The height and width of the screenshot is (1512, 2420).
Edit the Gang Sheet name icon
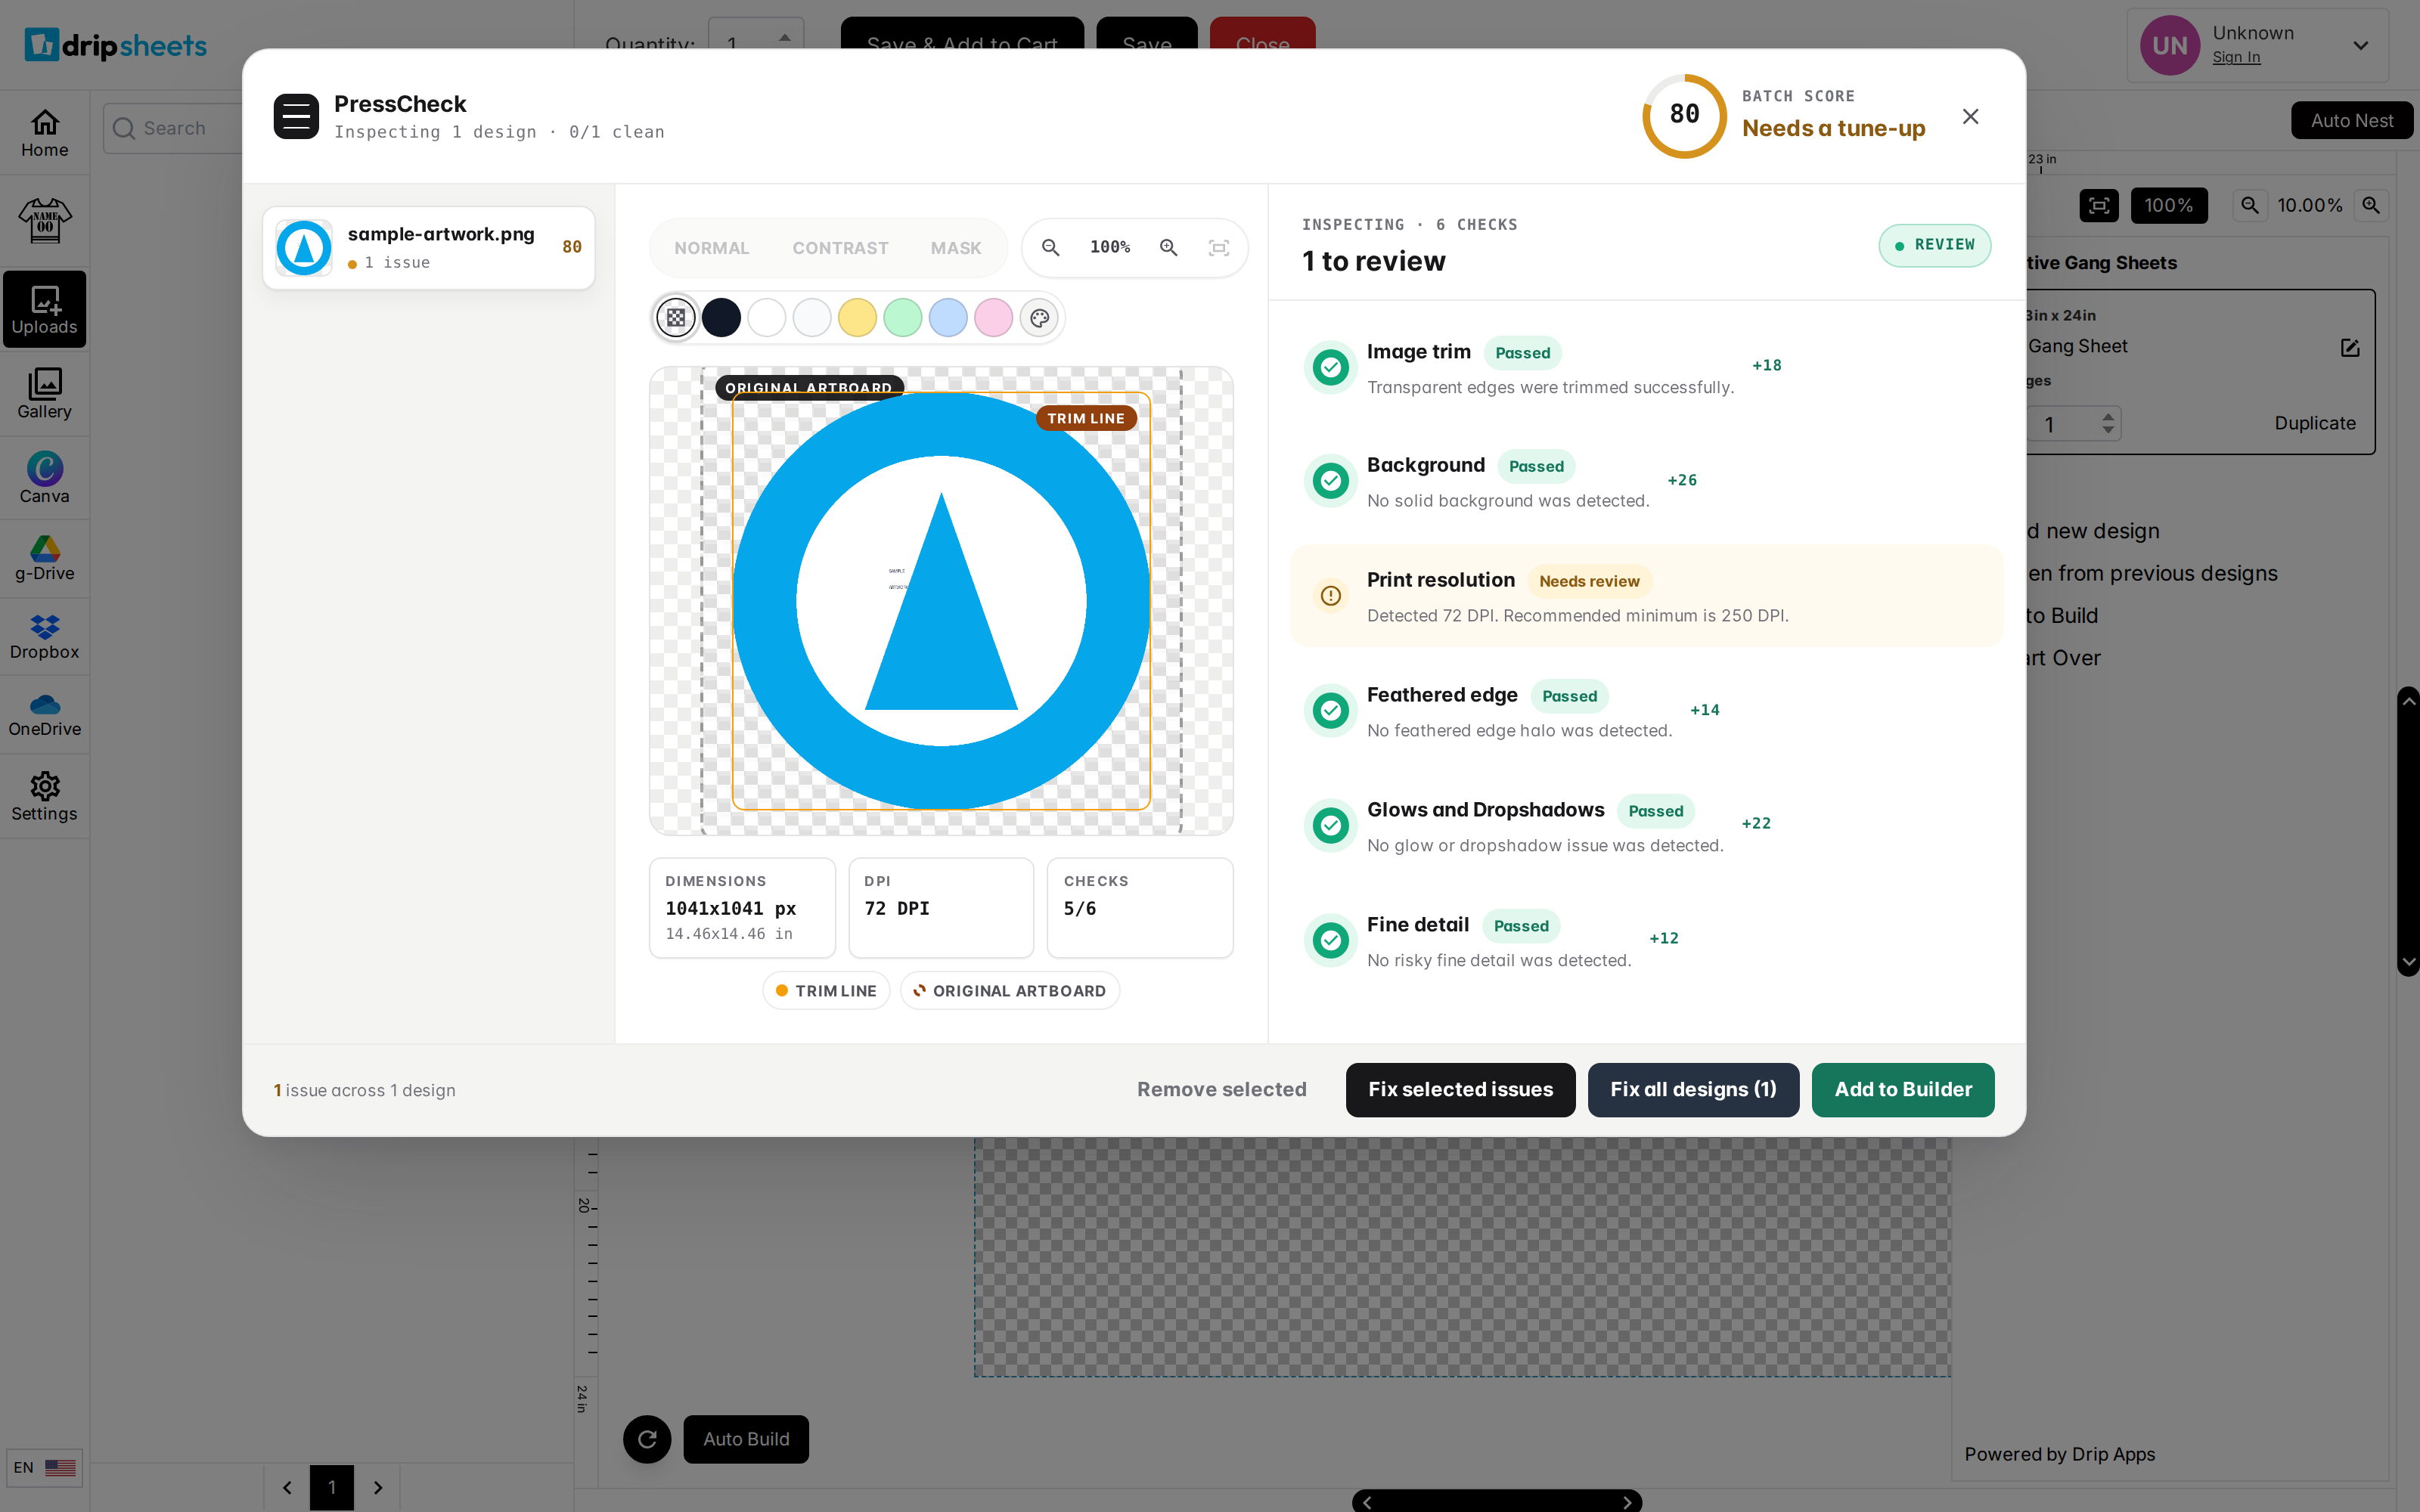tap(2350, 347)
